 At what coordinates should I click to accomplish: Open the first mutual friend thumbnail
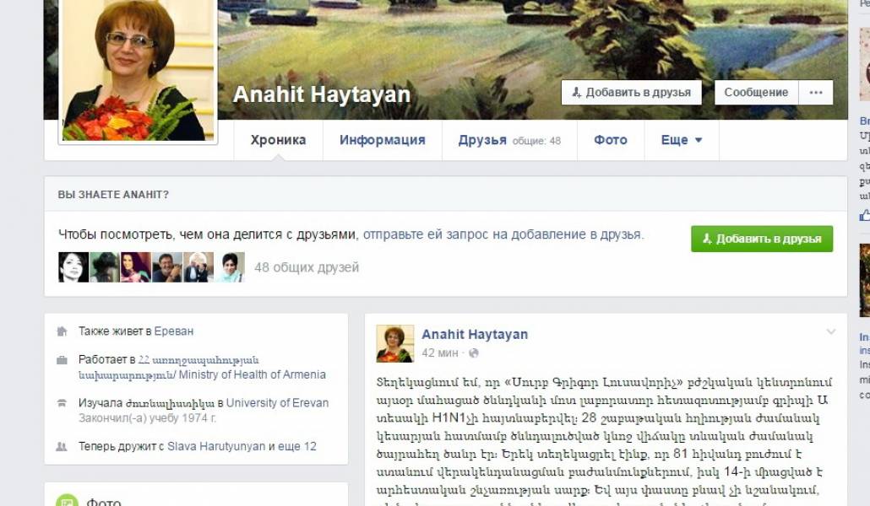coord(73,267)
